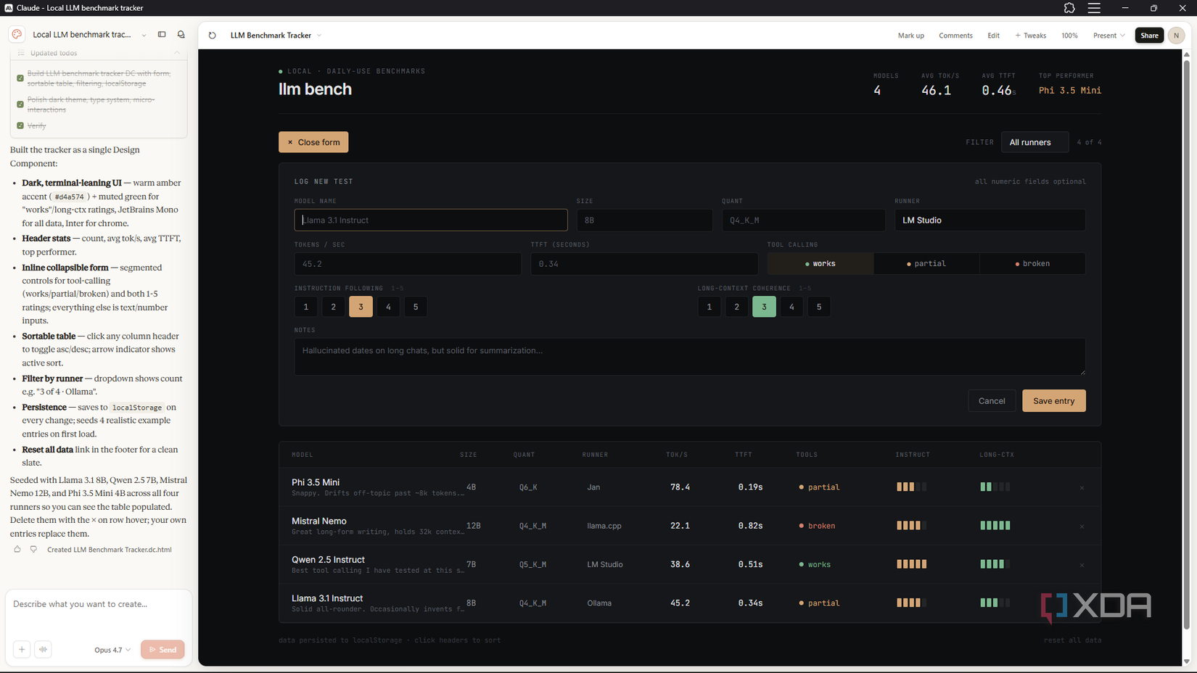
Task: Give thumbs down to the response
Action: [33, 549]
